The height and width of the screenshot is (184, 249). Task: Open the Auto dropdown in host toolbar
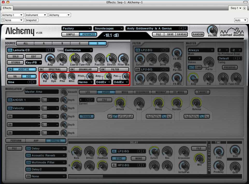pos(241,20)
